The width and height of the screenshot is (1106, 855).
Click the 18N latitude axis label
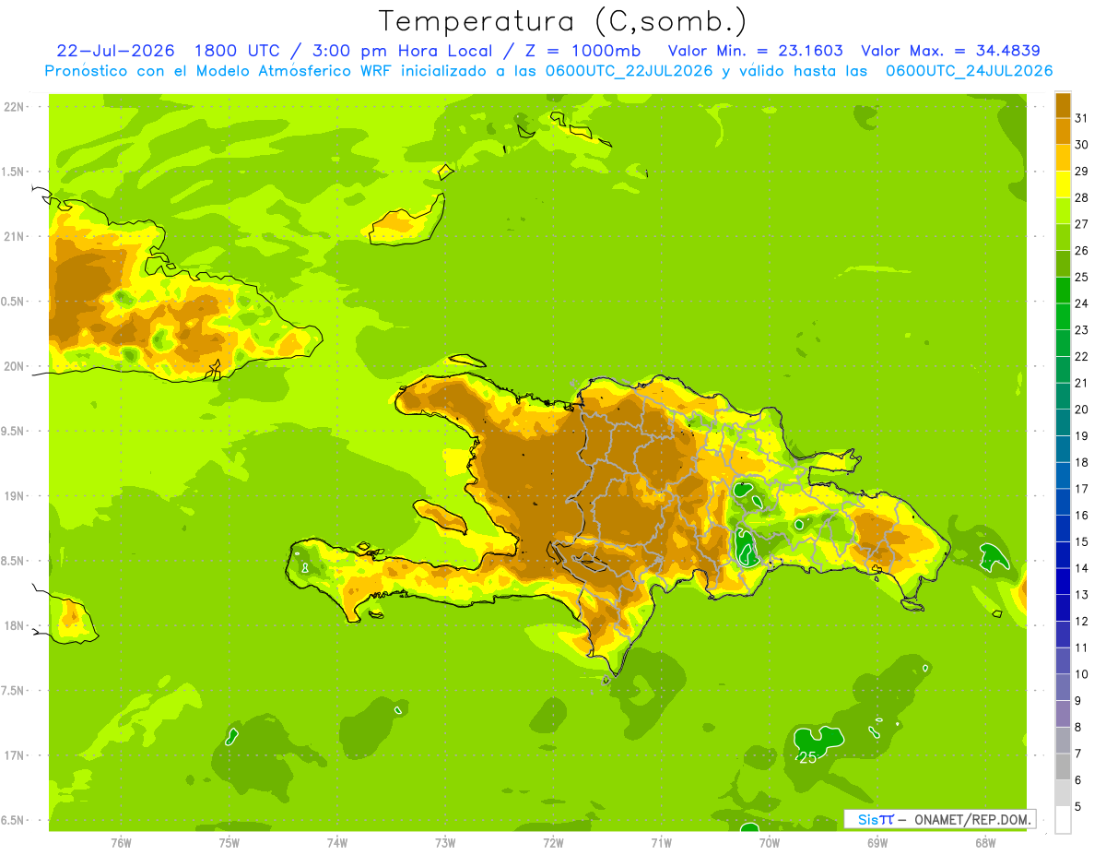[13, 626]
